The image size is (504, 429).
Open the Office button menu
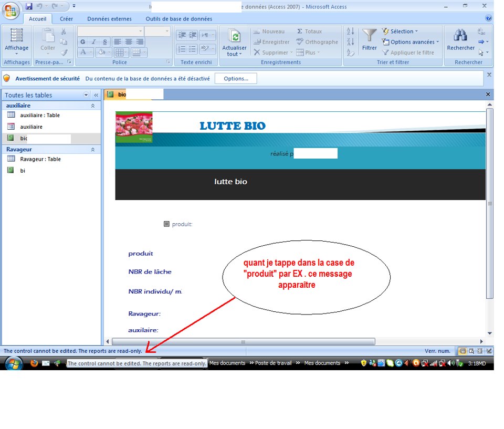pyautogui.click(x=10, y=11)
